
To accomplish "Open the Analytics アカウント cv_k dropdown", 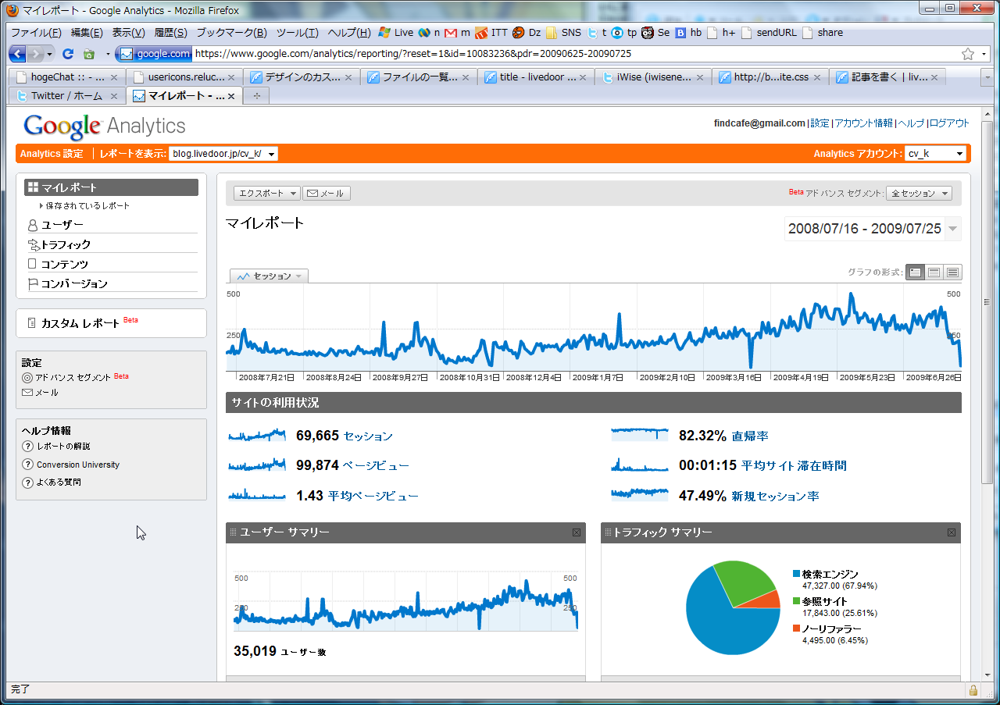I will point(936,154).
